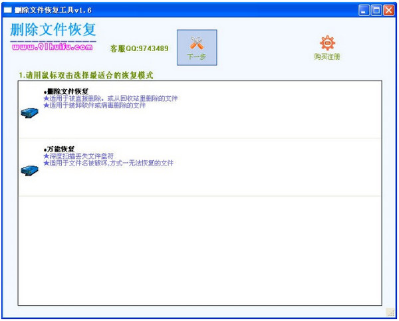Close the 删除文件恢复工具 window
The width and height of the screenshot is (399, 321).
click(x=388, y=11)
